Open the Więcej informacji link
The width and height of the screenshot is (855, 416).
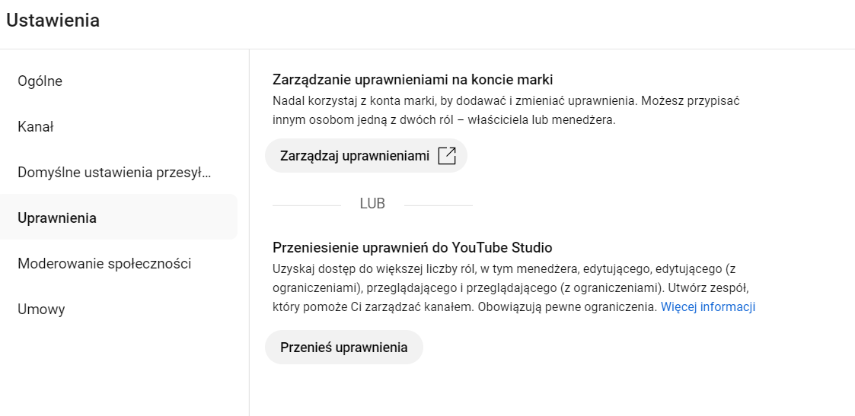tap(708, 306)
